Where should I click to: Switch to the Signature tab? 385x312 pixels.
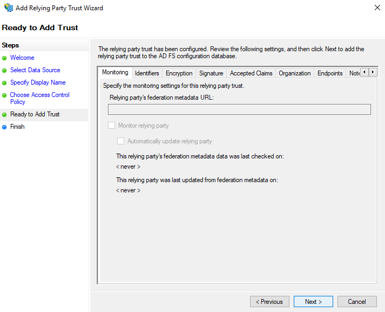point(211,73)
